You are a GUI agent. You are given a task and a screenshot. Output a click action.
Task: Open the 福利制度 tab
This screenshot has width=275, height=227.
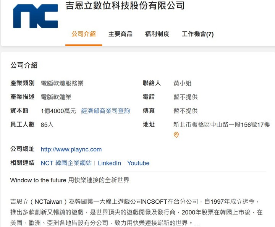click(x=157, y=34)
